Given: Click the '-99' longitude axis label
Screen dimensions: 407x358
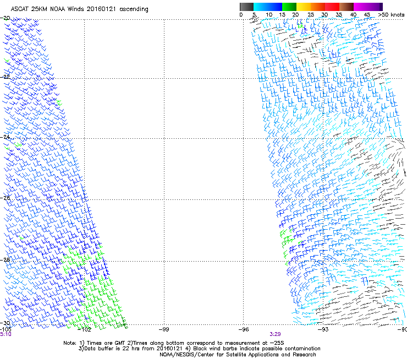Looking at the screenshot, I should tap(164, 330).
